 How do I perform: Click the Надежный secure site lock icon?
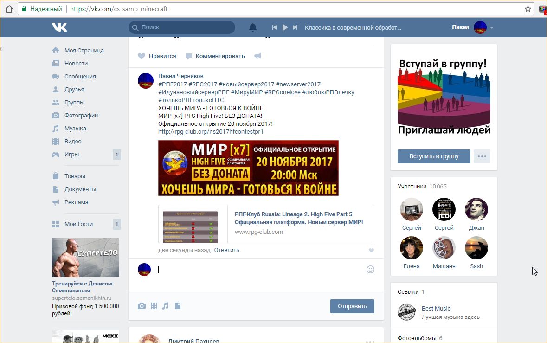[x=24, y=9]
